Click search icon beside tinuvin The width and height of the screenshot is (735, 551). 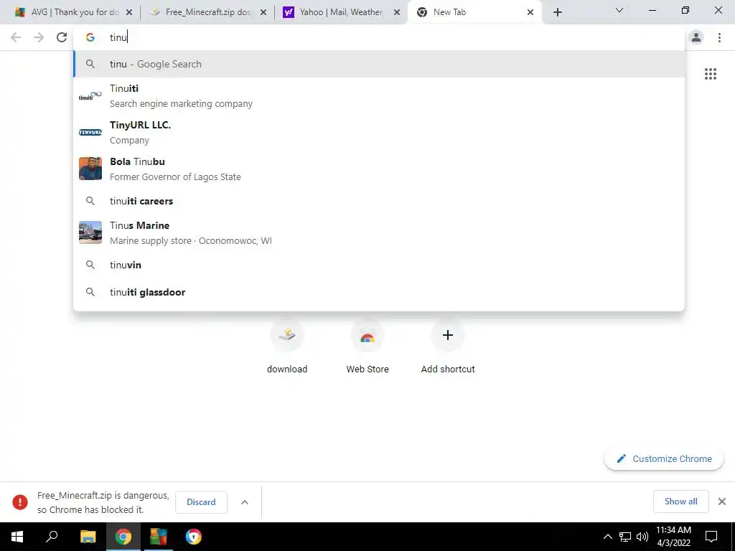click(90, 265)
